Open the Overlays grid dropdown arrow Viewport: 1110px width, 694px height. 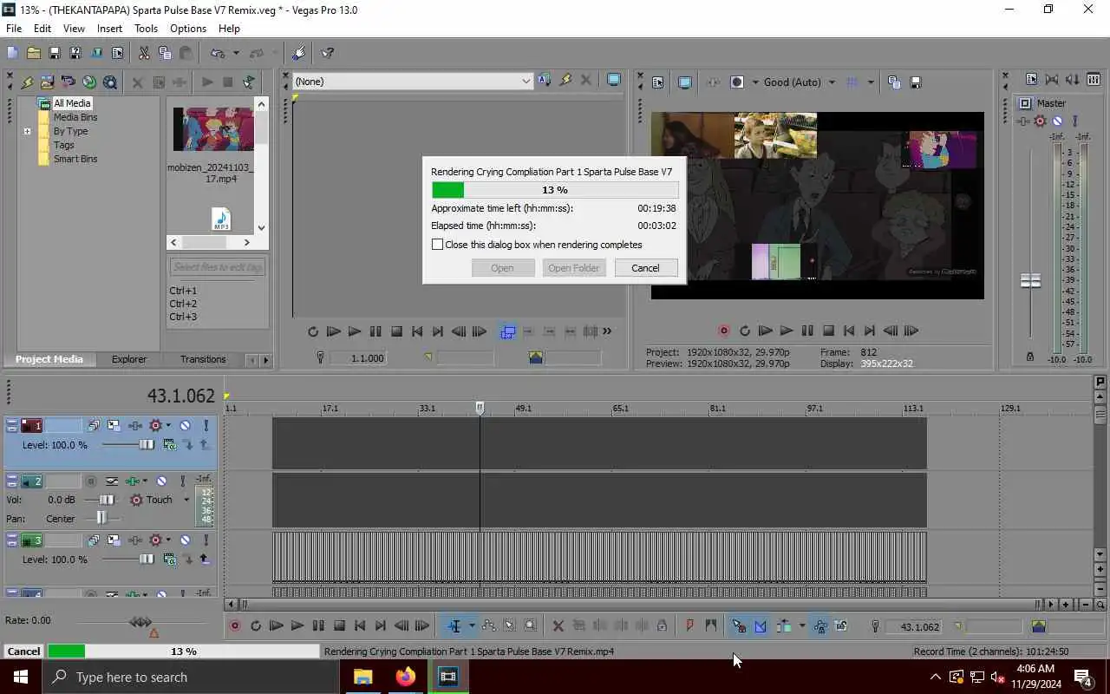pyautogui.click(x=871, y=82)
